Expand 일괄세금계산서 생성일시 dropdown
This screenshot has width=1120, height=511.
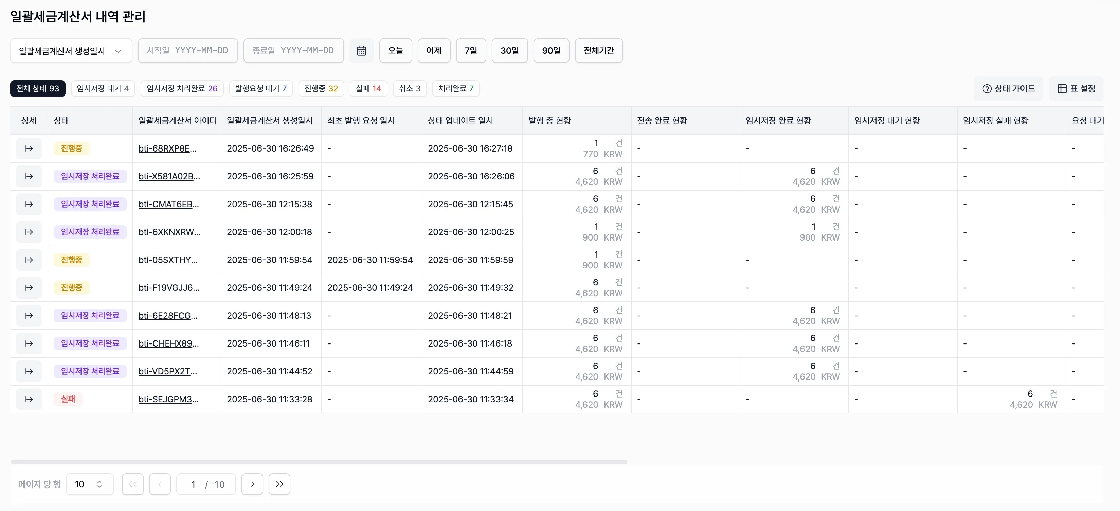pos(71,51)
